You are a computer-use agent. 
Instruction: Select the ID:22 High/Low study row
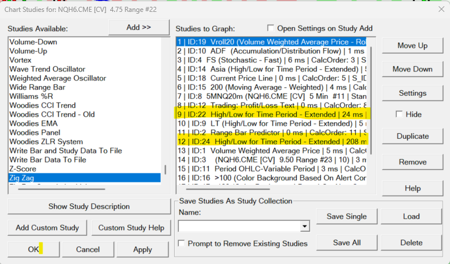[272, 114]
